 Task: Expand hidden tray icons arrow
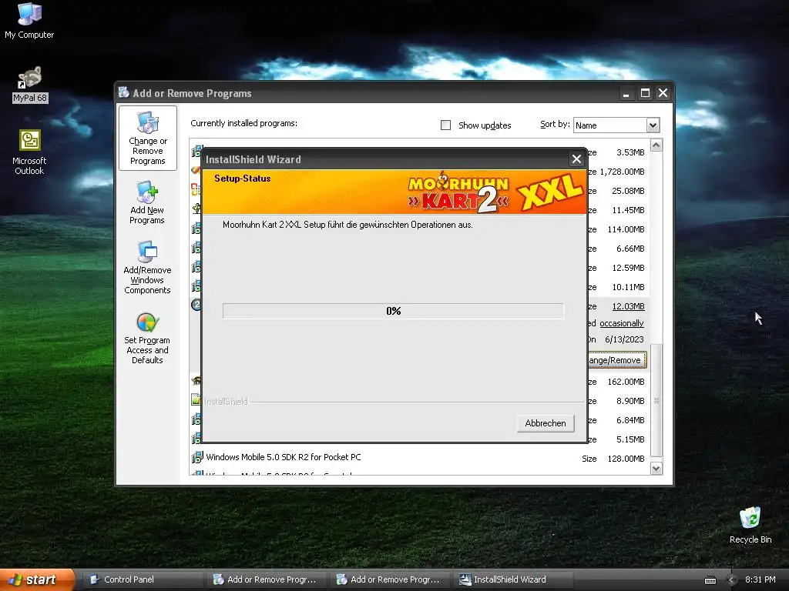pos(732,580)
